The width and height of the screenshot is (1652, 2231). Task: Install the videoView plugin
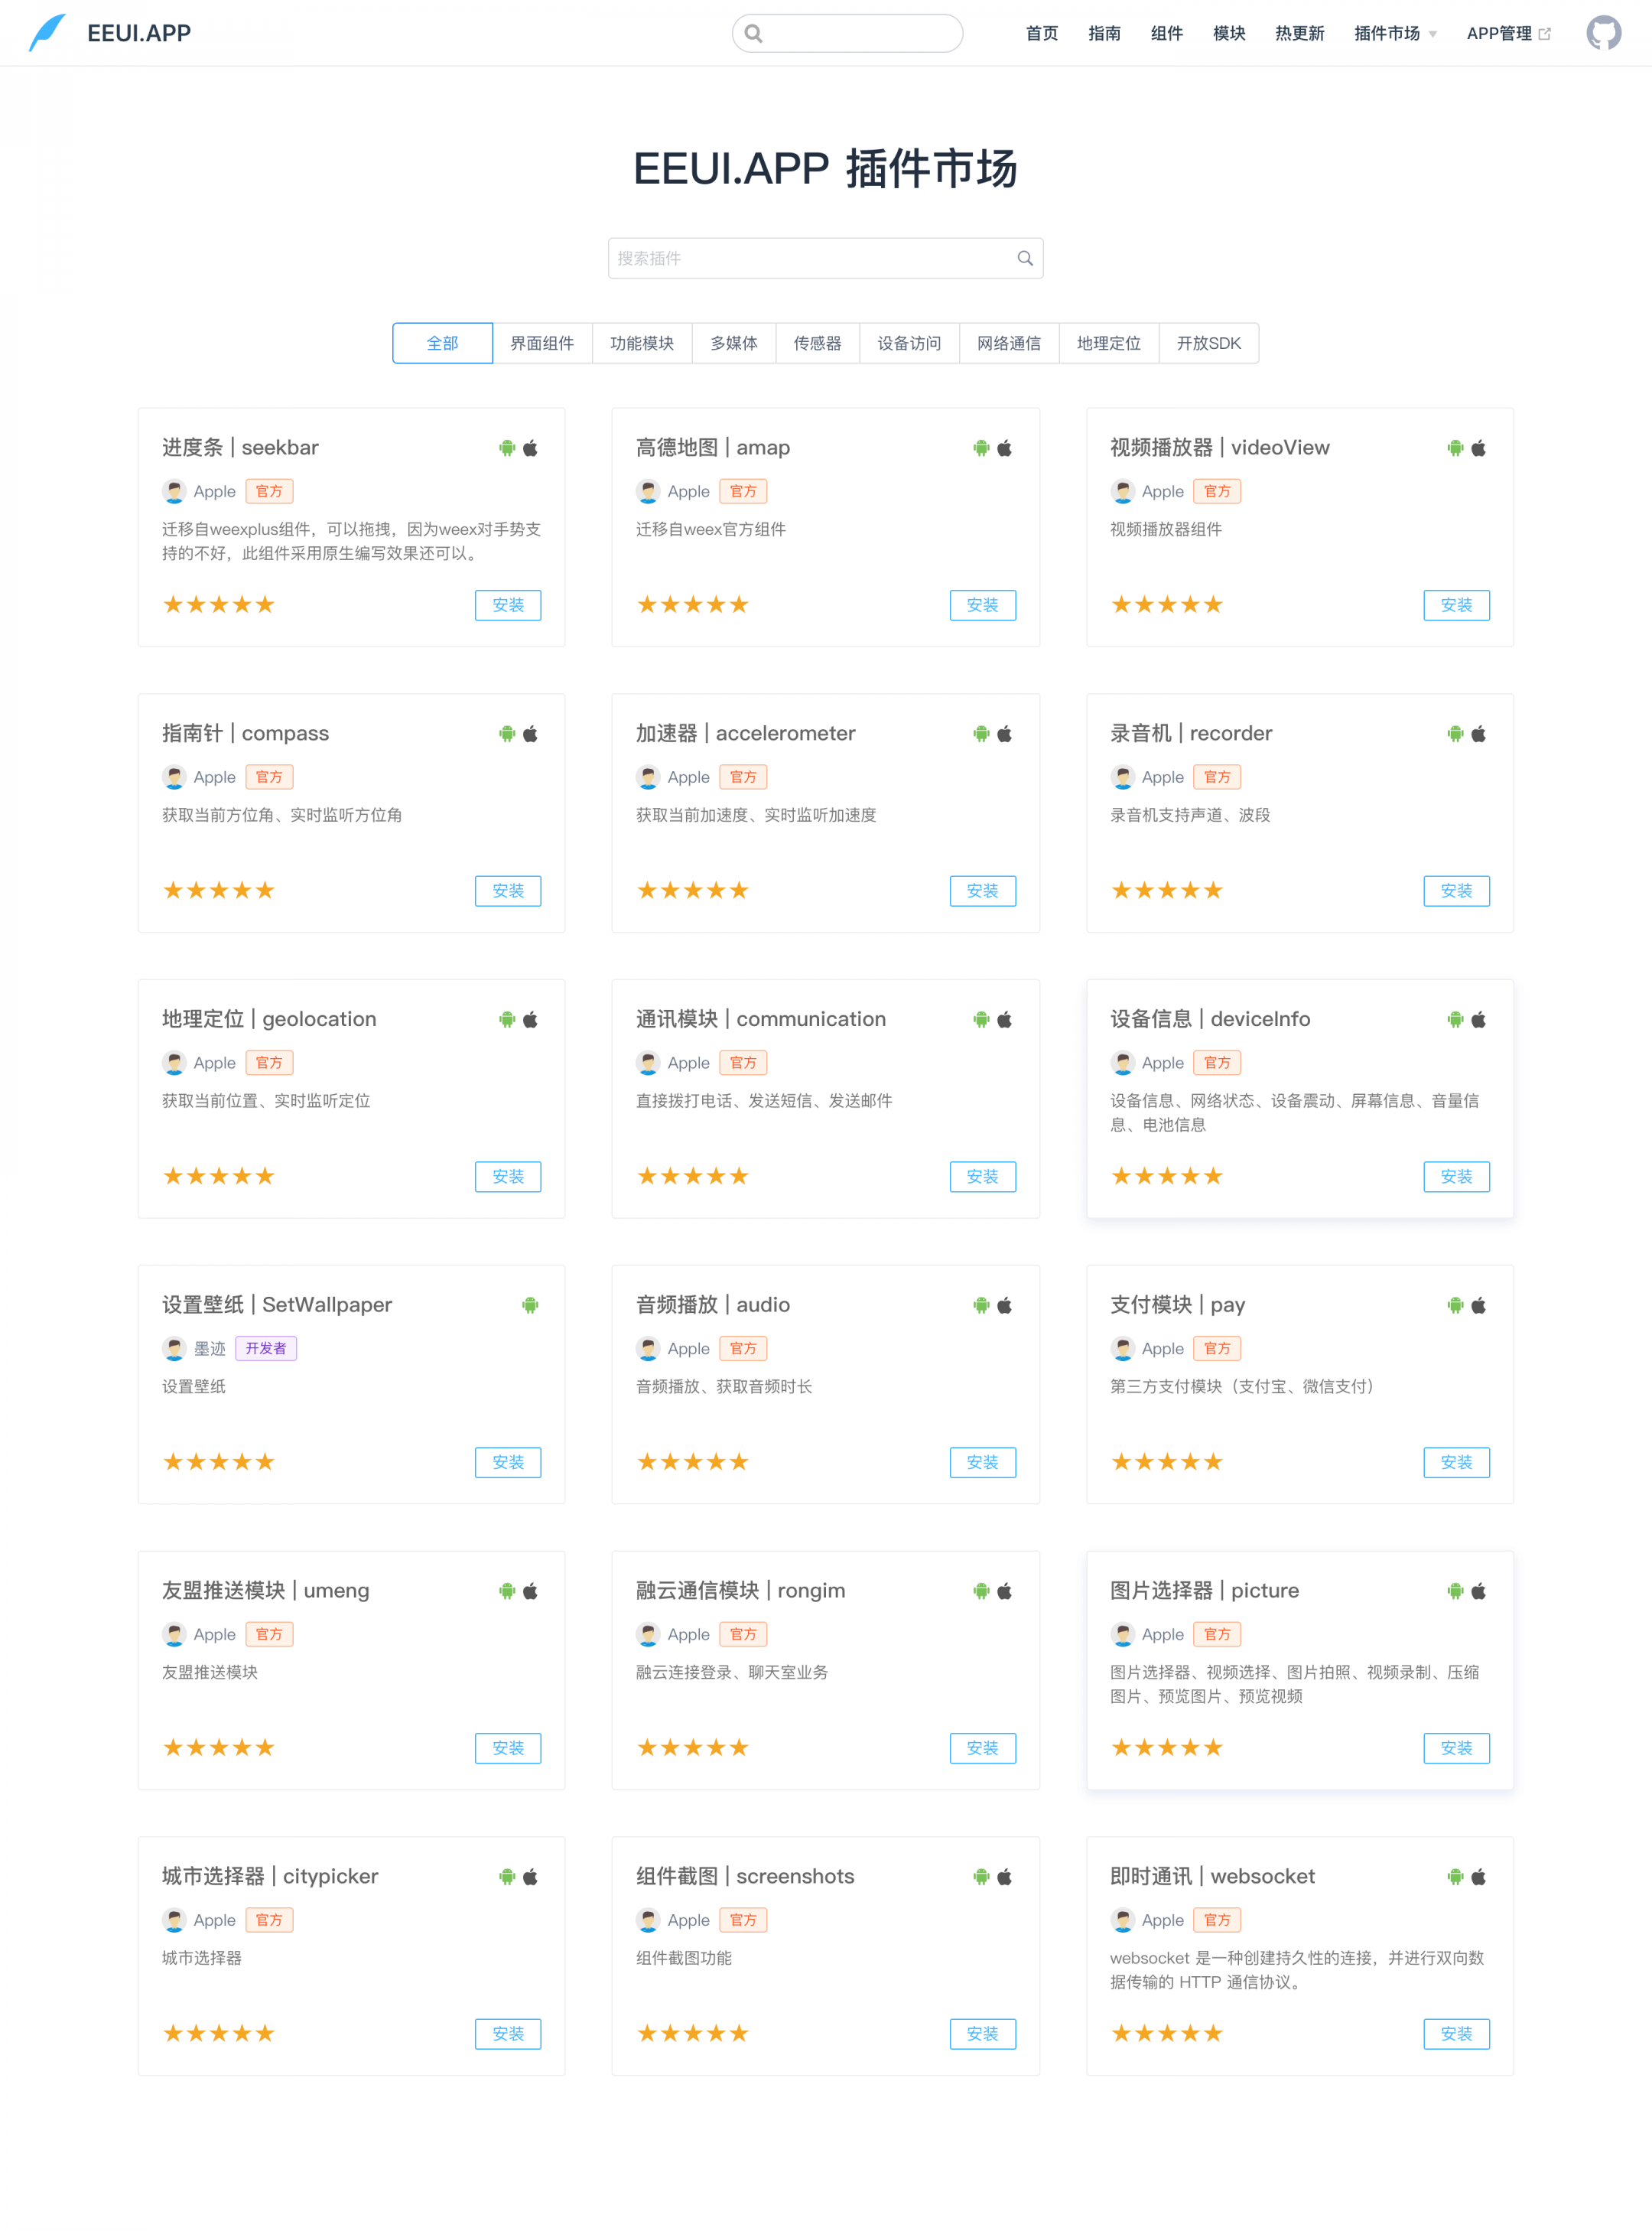[x=1456, y=605]
